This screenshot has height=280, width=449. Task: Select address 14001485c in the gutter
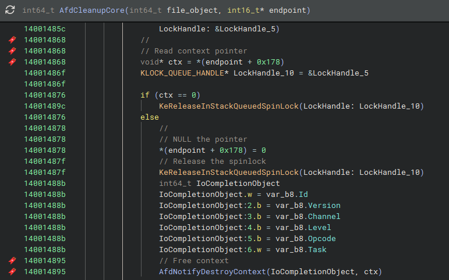(x=45, y=29)
